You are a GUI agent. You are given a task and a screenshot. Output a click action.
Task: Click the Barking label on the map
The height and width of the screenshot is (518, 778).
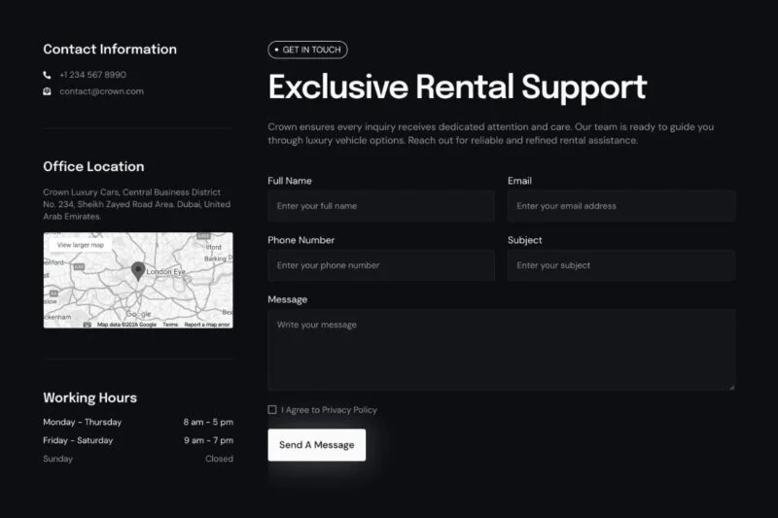click(215, 259)
